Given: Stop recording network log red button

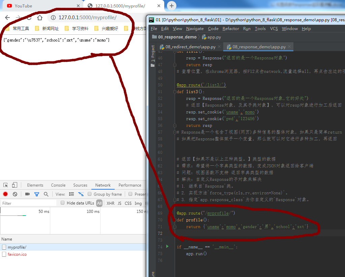Looking at the screenshot, I should click(5, 194).
